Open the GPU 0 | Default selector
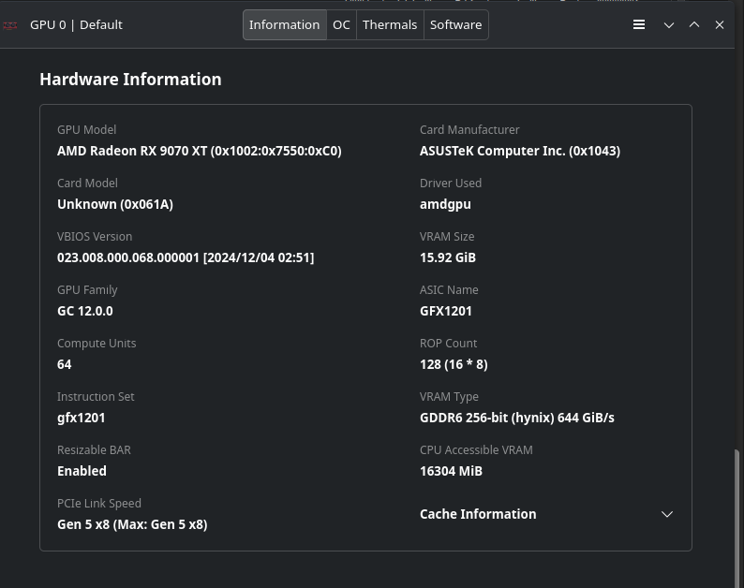Screen dimensions: 744x588 tap(76, 24)
